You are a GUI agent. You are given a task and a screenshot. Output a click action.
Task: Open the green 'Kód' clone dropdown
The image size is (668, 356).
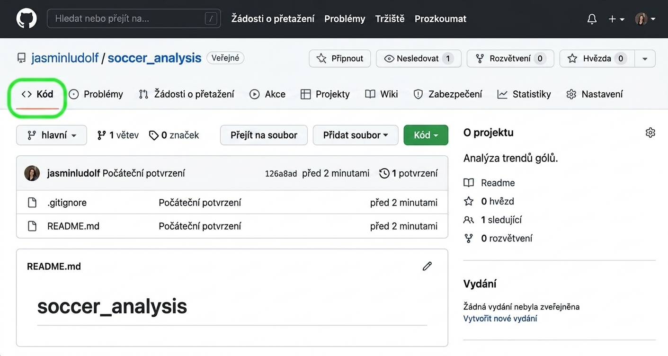[426, 135]
